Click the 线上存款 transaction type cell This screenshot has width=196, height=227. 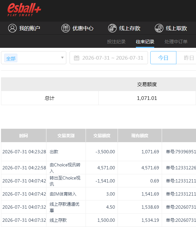(66, 220)
